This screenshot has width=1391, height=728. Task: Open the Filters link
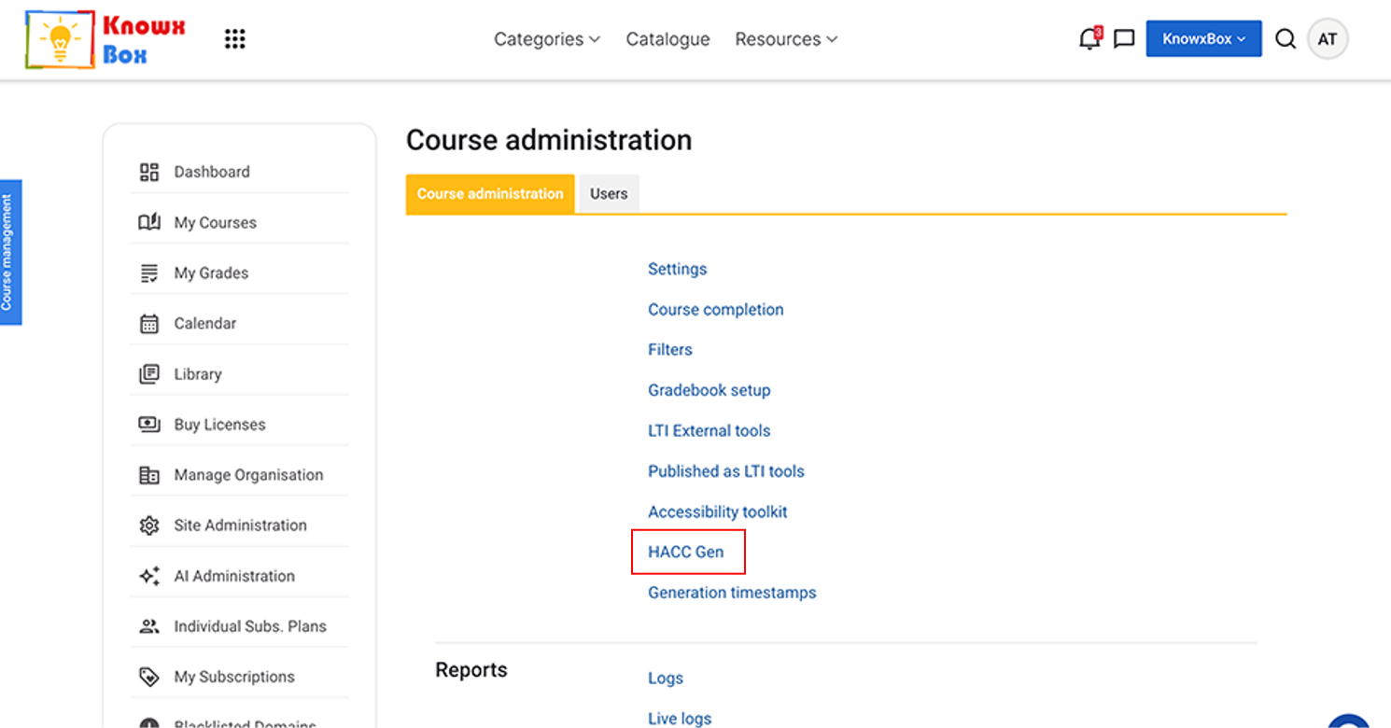click(670, 350)
